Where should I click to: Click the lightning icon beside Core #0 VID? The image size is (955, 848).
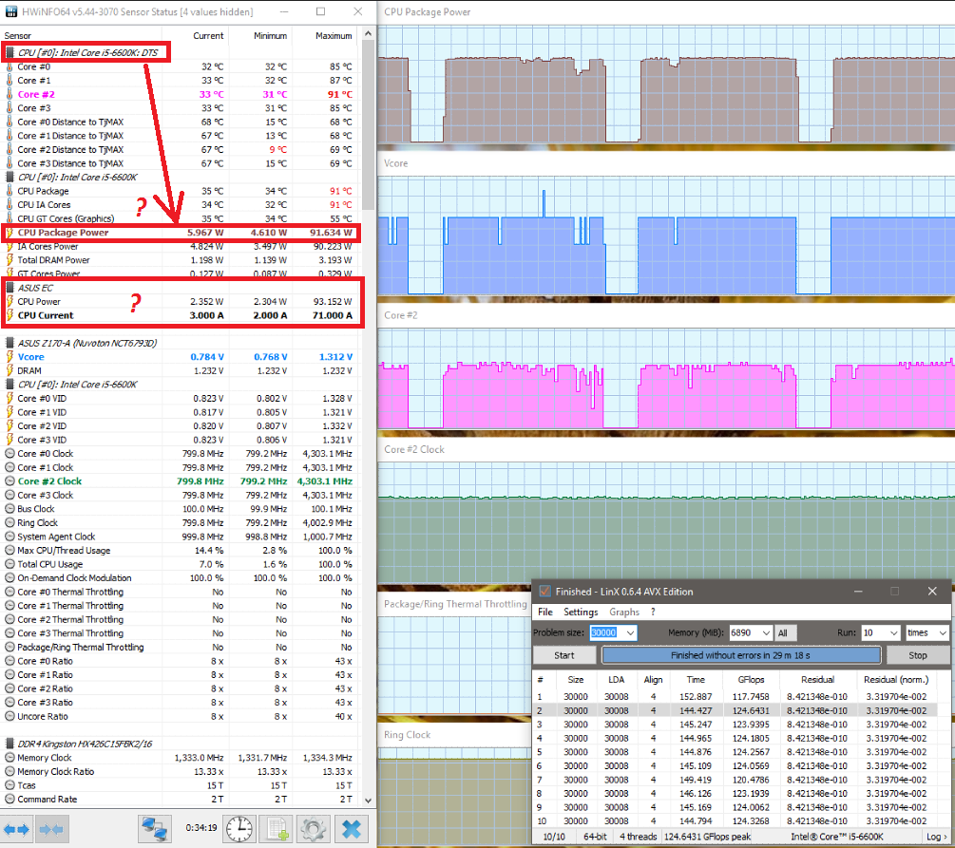[10, 398]
